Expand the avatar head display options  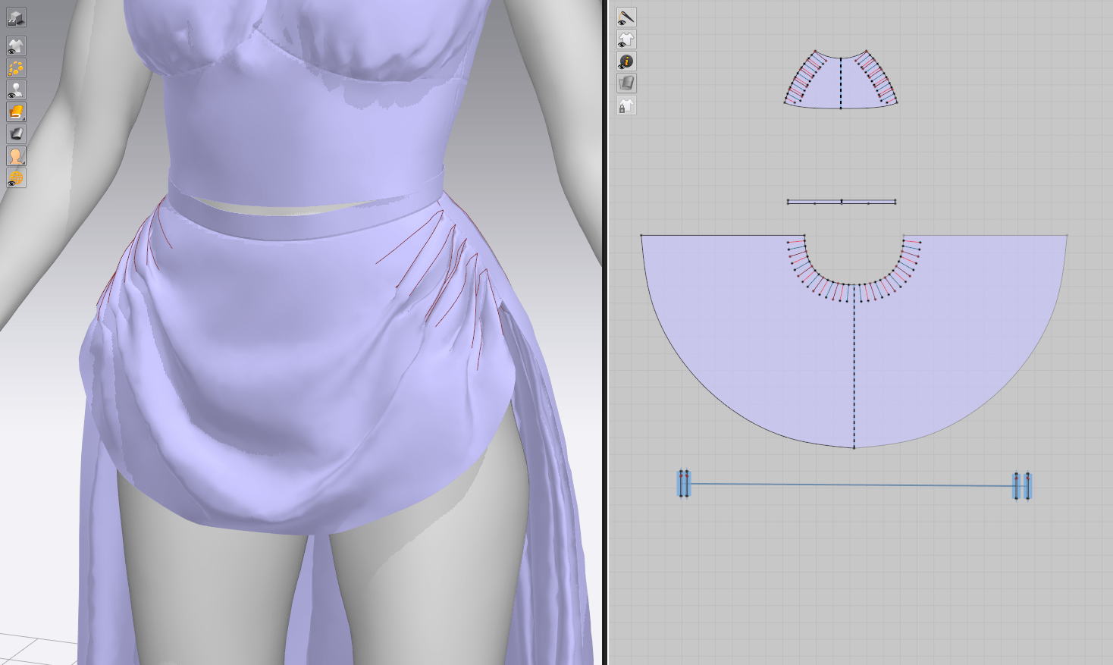click(x=16, y=156)
